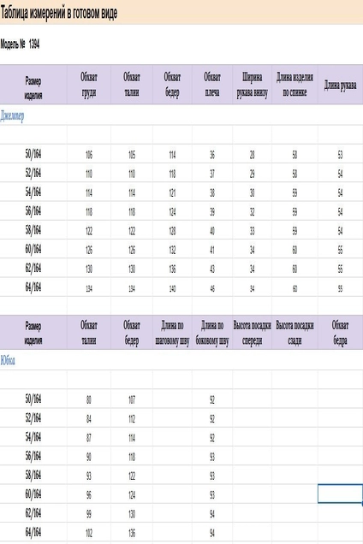This screenshot has height=544, width=363.
Task: Click the Высота посадки спереди header cell
Action: click(x=253, y=333)
